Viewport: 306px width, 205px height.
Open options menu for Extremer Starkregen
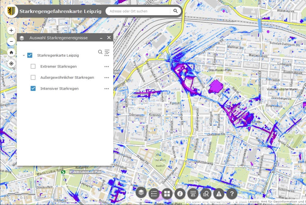coord(106,66)
